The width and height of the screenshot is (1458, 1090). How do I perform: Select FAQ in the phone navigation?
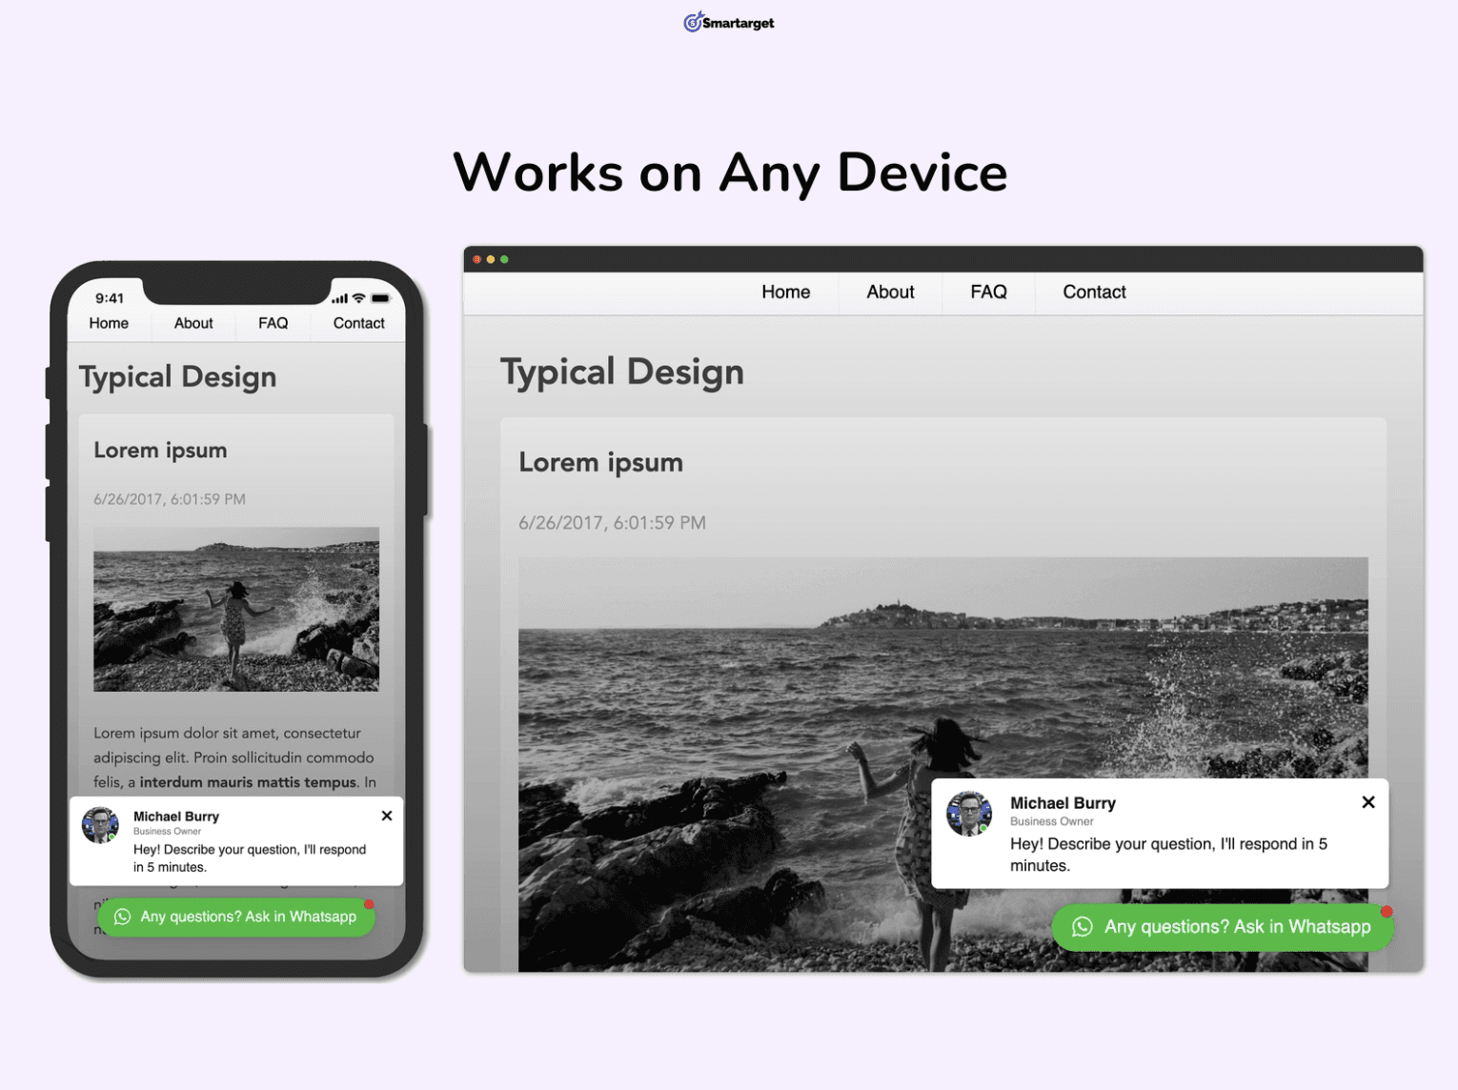pyautogui.click(x=273, y=323)
